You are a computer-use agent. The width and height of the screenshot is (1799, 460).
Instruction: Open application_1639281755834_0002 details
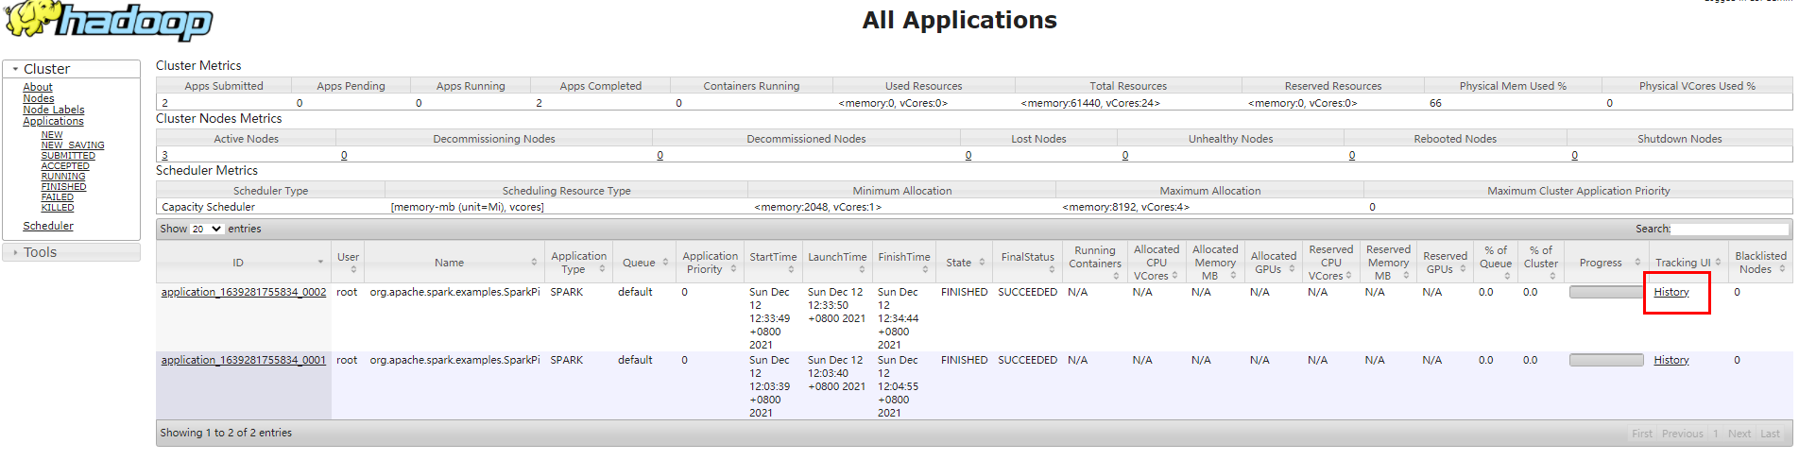tap(244, 292)
